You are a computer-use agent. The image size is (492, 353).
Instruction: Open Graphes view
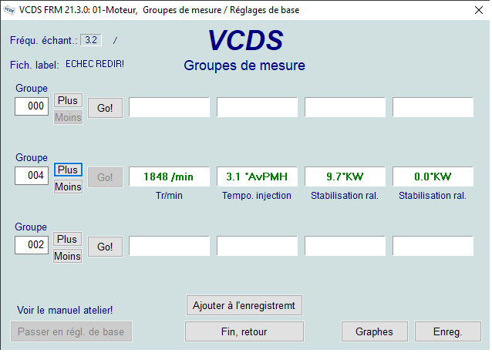(x=375, y=331)
